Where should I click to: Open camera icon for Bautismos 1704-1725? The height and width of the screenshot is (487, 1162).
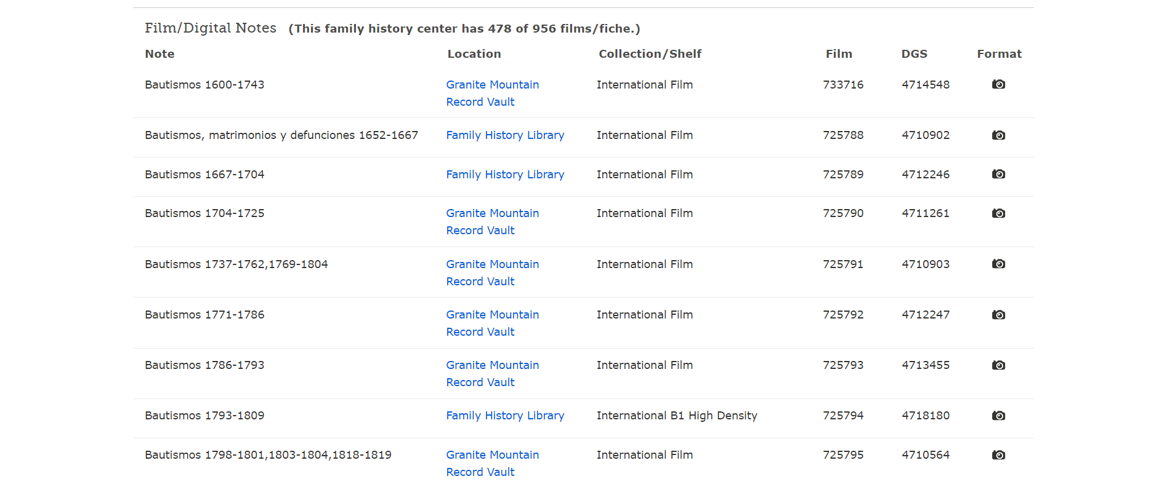[998, 213]
